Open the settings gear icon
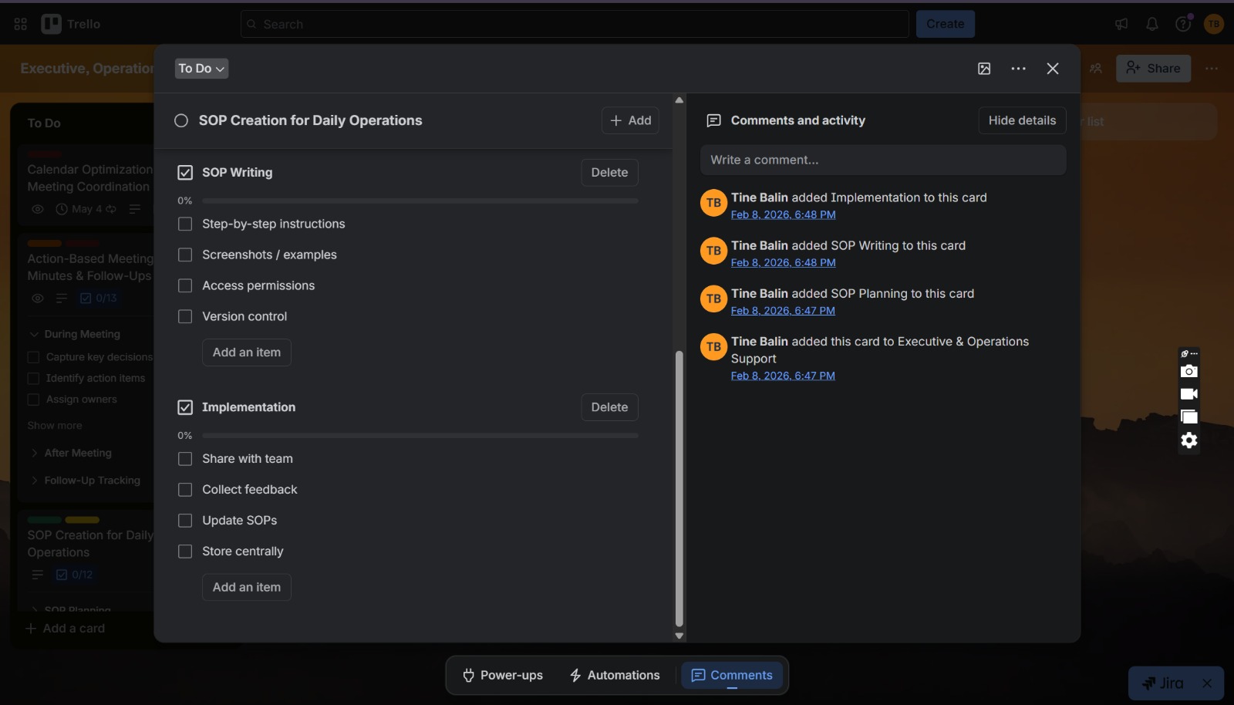The width and height of the screenshot is (1234, 705). (x=1189, y=440)
